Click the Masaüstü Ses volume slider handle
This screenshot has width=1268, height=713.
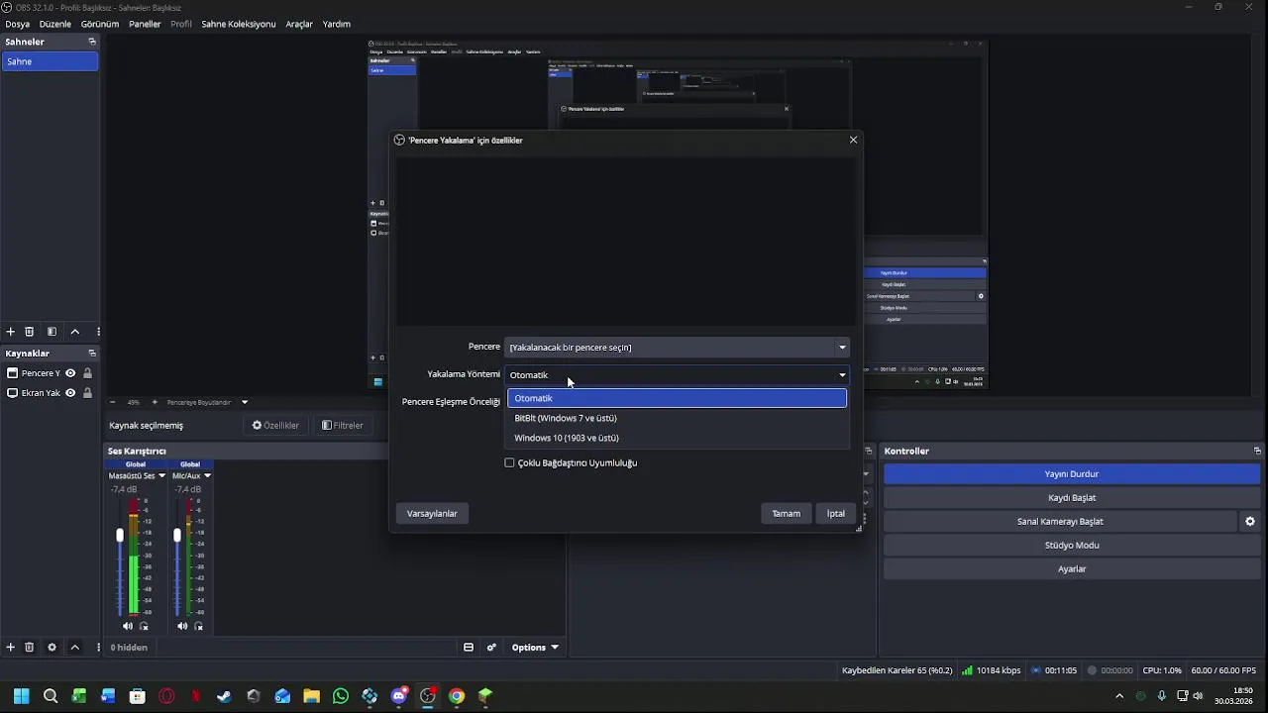point(120,535)
